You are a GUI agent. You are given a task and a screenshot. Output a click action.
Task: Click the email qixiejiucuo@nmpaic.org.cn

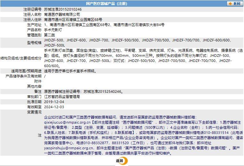point(67,122)
